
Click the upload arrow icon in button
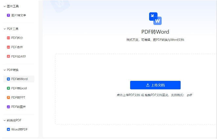[148, 85]
